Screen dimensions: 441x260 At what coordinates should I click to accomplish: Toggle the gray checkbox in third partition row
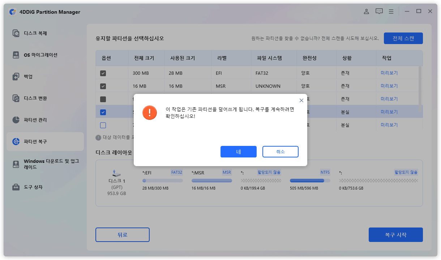click(103, 99)
